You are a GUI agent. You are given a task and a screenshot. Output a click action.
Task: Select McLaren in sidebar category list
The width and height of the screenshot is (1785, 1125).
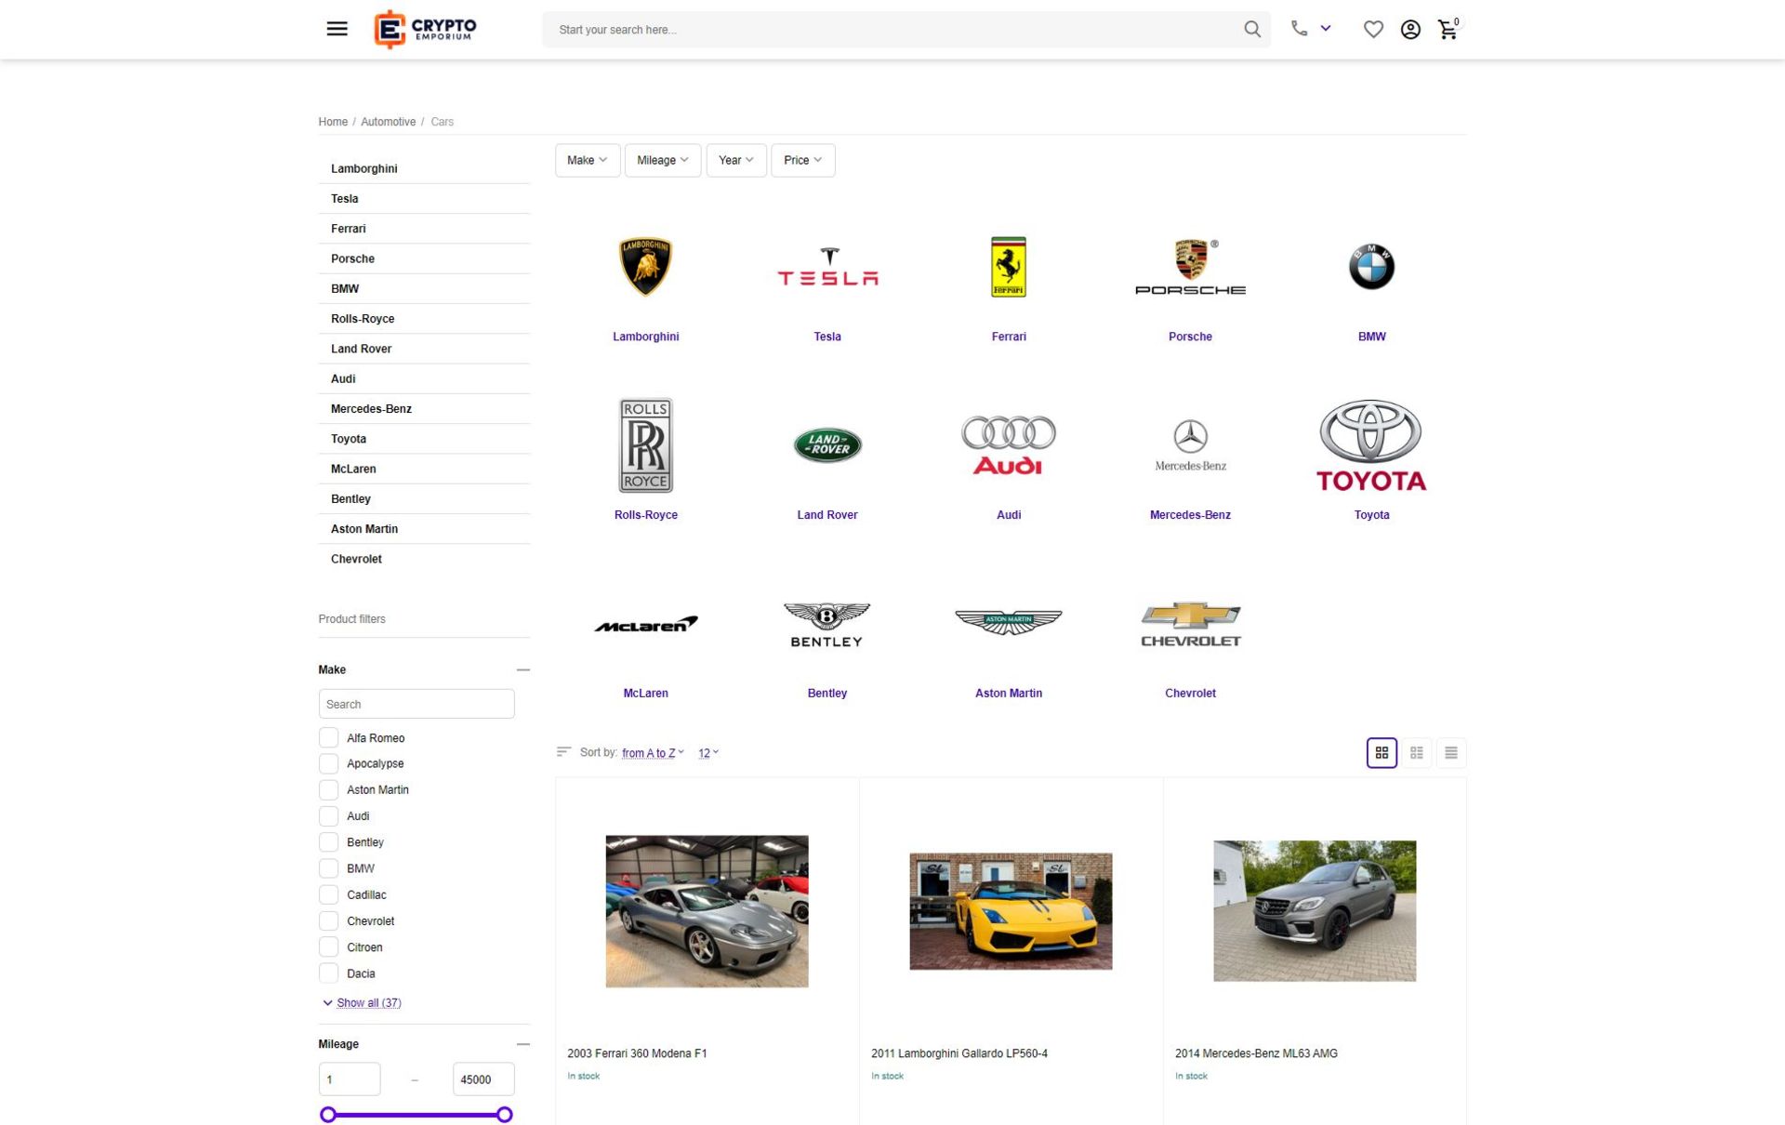[424, 469]
